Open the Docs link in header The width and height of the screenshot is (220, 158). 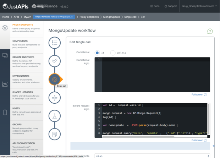pyautogui.click(x=155, y=6)
